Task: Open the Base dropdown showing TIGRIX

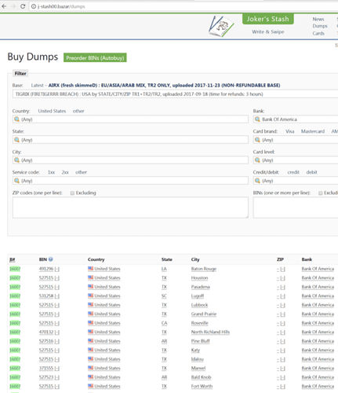Action: (x=175, y=94)
